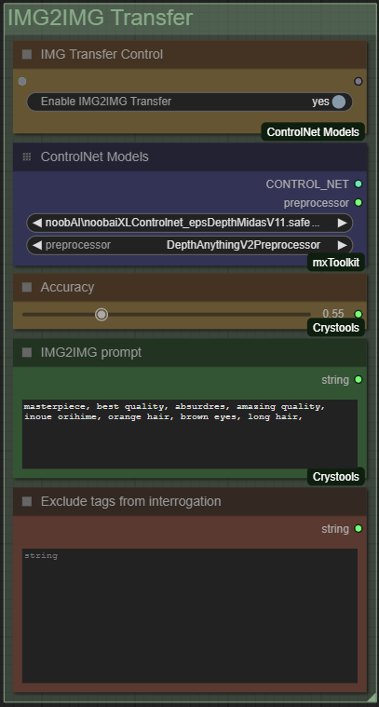Click the mxToolkit badge label
Image resolution: width=379 pixels, height=707 pixels.
pos(336,263)
